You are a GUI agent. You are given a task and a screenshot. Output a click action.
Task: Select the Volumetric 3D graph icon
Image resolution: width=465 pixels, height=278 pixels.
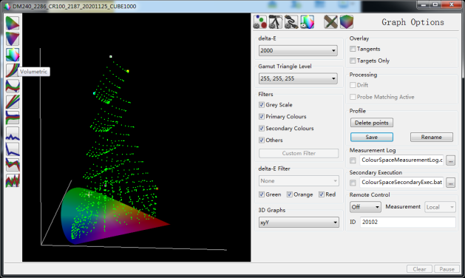pos(13,55)
